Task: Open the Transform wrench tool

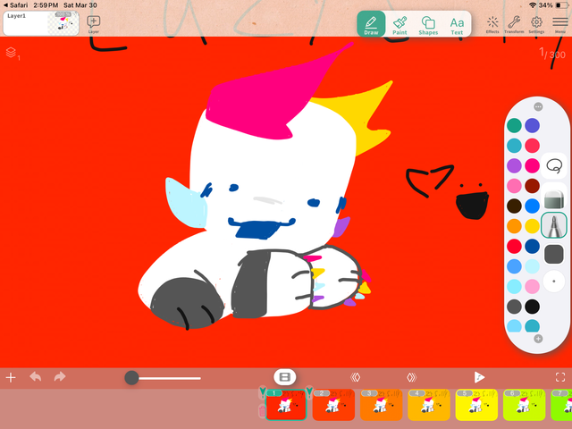Action: (514, 24)
